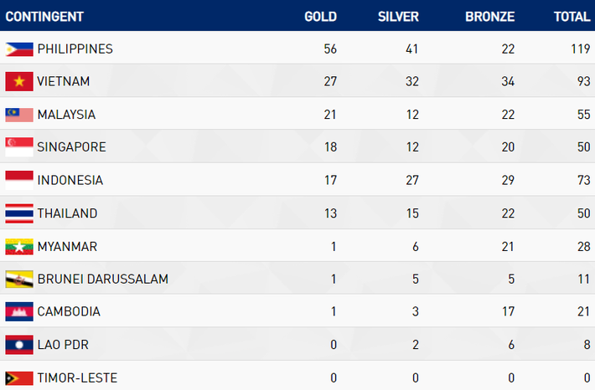The height and width of the screenshot is (390, 595).
Task: Click the Philippines flag icon
Action: [x=18, y=49]
